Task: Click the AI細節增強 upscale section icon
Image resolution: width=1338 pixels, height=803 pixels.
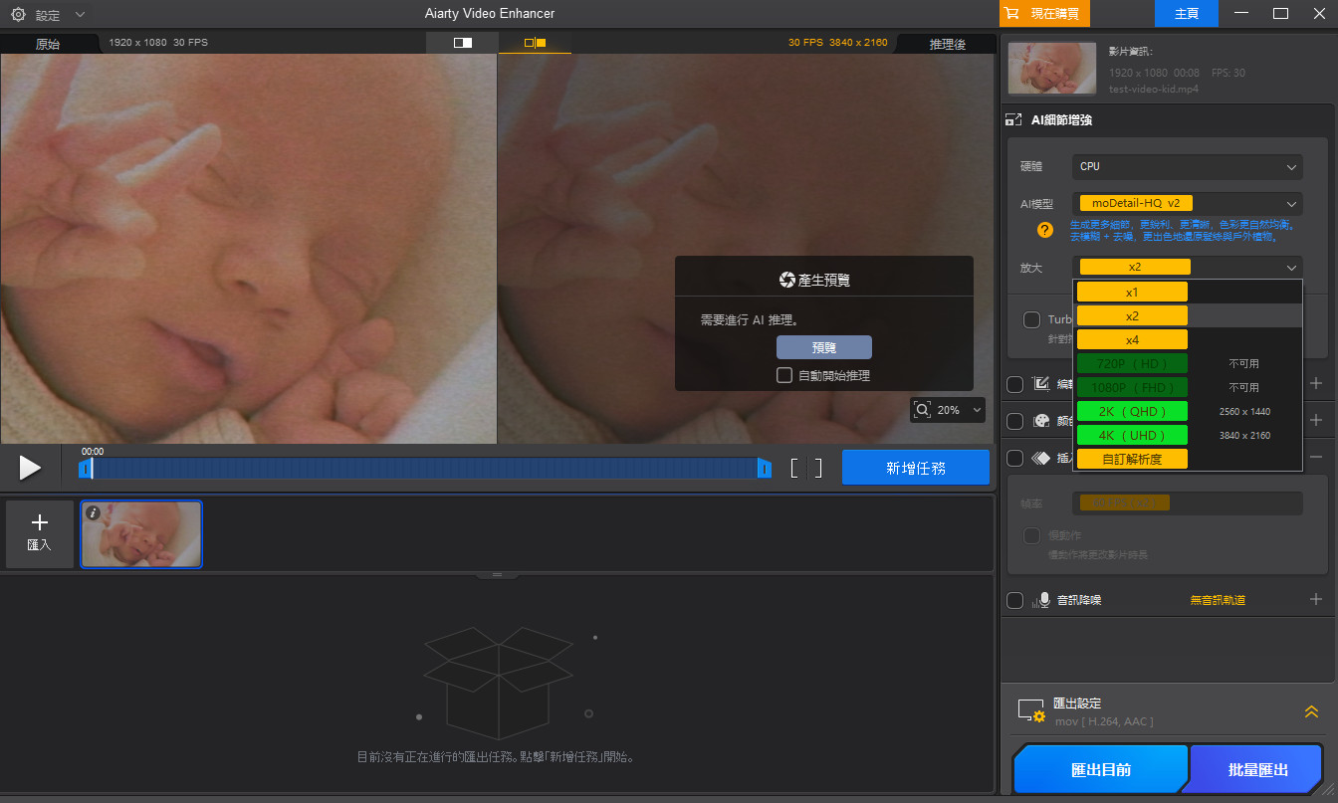Action: coord(1013,120)
